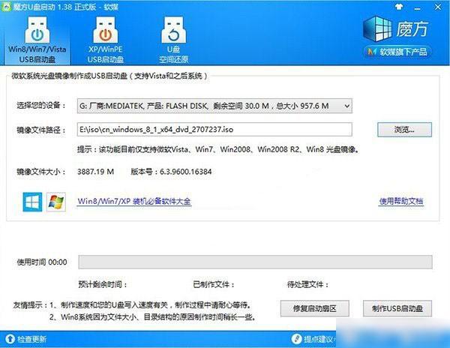Viewport: 450px width, 348px height.
Task: Click the 修复启动扇区 button
Action: (x=314, y=308)
